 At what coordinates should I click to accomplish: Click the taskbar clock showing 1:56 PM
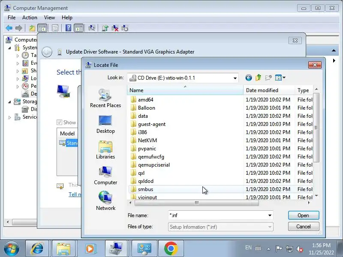321,249
